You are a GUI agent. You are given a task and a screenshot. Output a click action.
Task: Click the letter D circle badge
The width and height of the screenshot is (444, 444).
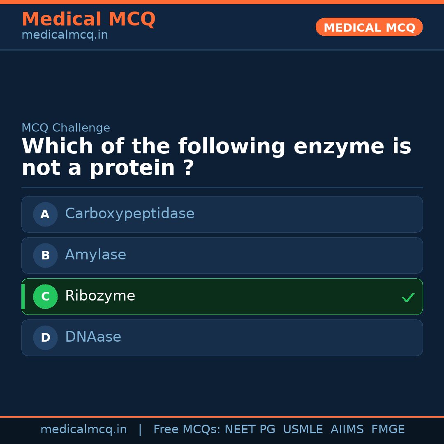[45, 338]
